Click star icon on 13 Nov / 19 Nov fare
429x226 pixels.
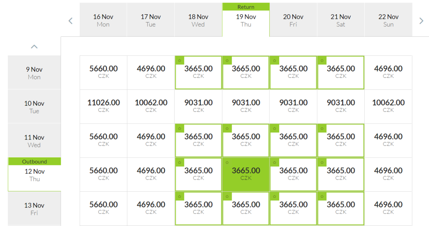[x=227, y=197]
